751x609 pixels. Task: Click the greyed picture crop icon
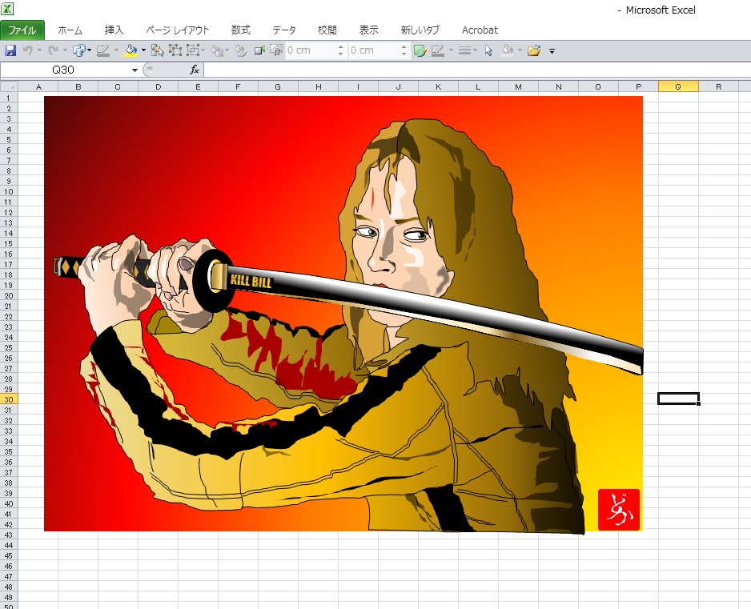click(276, 50)
